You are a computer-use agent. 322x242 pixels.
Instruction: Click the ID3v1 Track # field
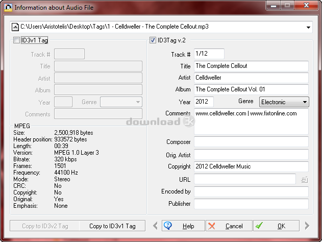[69, 54]
